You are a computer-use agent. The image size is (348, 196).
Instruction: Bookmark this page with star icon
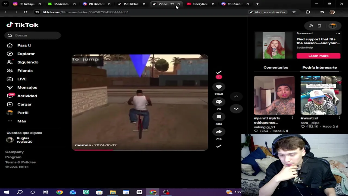coord(294,12)
